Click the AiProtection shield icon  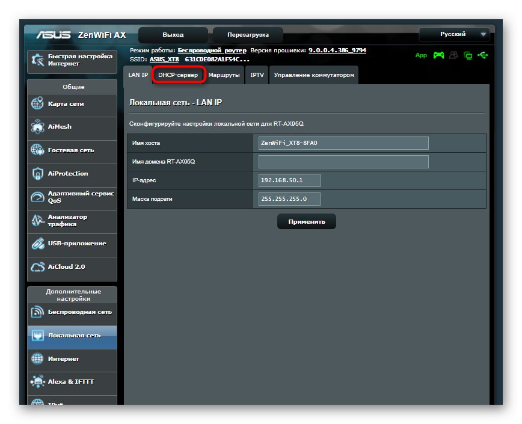pos(37,173)
